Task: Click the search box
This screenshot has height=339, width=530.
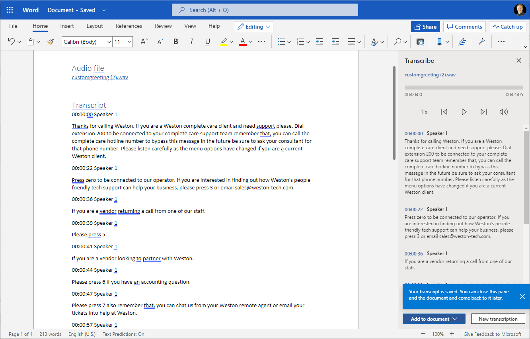Action: coord(265,10)
